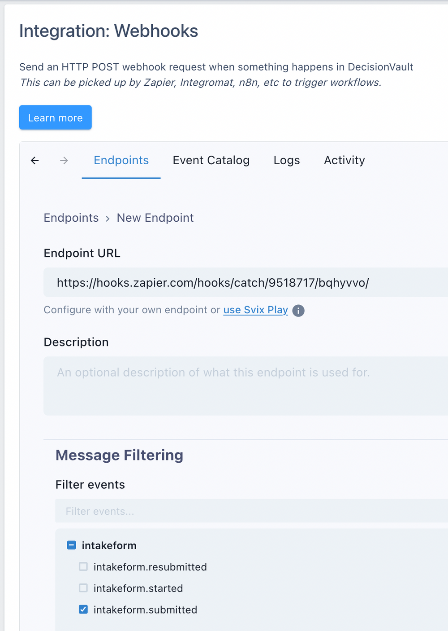Select the intakeform group label
448x631 pixels.
[x=109, y=545]
